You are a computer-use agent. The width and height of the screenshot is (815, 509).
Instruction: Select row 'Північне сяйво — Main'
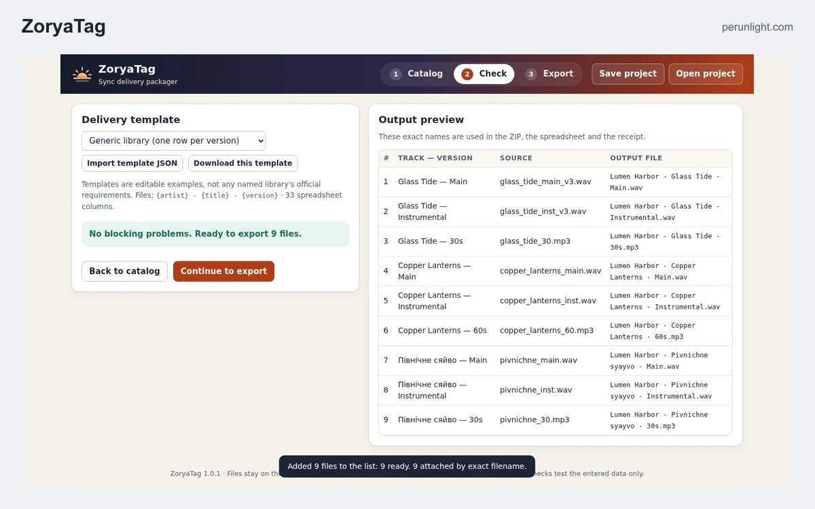pyautogui.click(x=556, y=361)
